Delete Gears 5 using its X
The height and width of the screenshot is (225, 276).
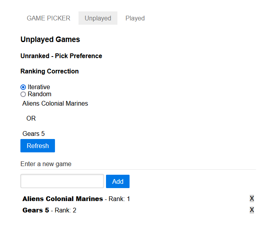[252, 210]
